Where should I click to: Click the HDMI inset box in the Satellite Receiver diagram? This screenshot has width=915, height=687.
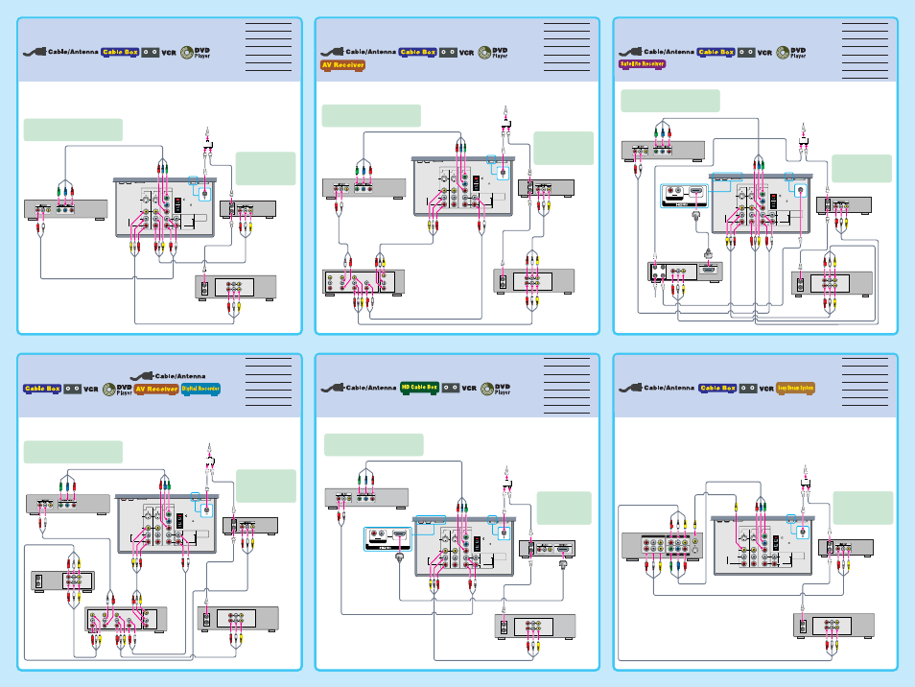tap(685, 196)
